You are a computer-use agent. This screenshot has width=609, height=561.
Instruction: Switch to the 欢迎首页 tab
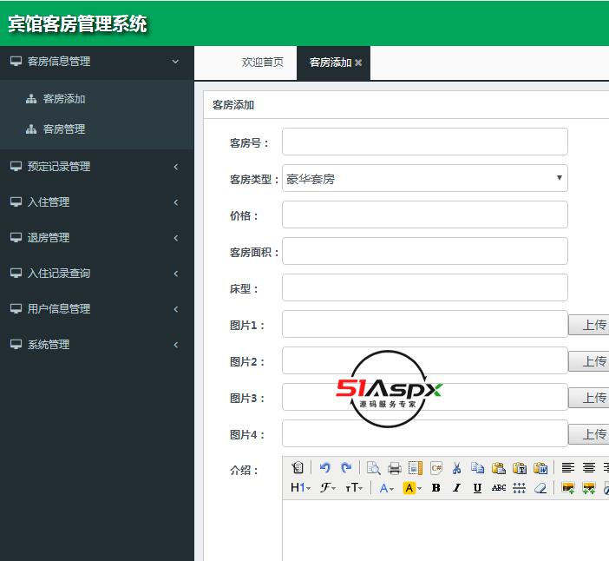click(263, 63)
